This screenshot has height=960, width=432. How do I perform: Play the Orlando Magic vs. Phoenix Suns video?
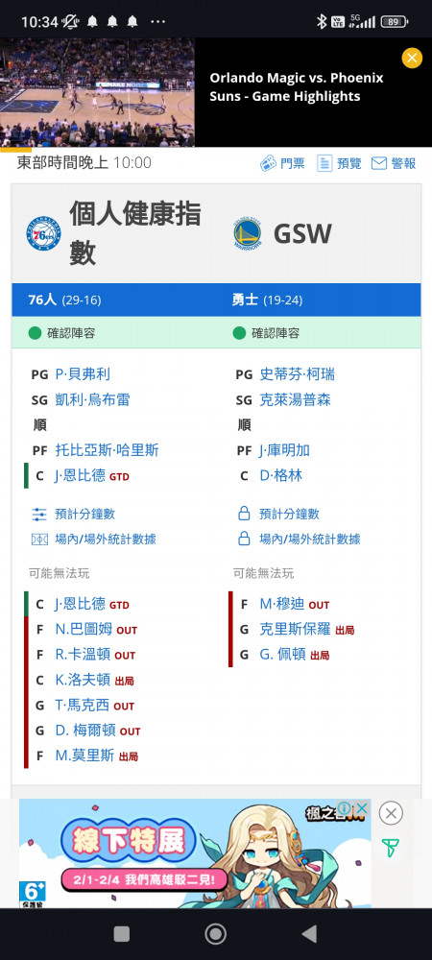[x=97, y=92]
